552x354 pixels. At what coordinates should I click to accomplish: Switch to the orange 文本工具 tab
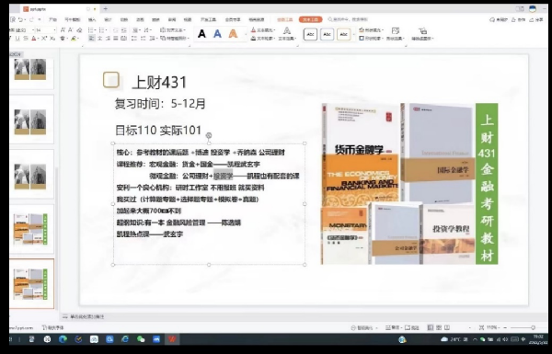pos(311,19)
